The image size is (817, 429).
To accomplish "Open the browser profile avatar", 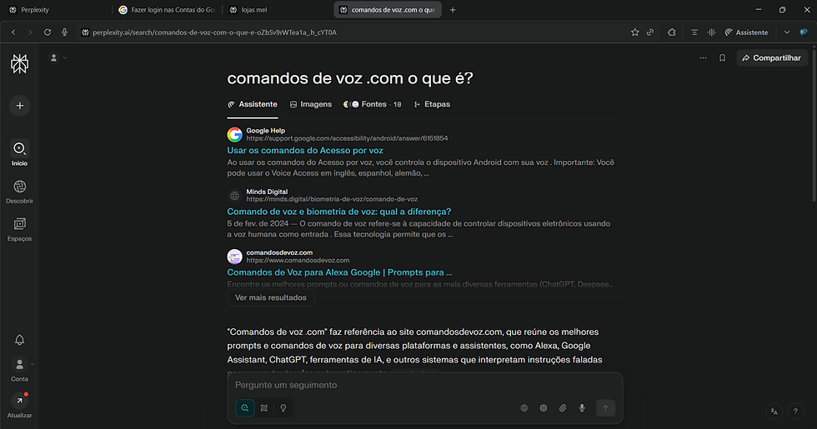I will pyautogui.click(x=804, y=32).
